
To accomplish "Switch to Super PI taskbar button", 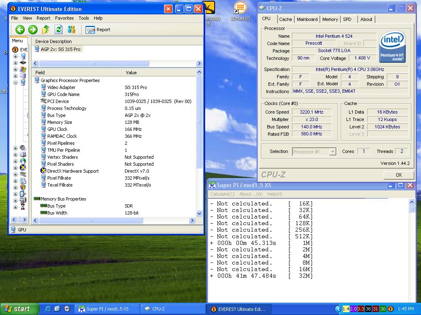I will [x=107, y=309].
